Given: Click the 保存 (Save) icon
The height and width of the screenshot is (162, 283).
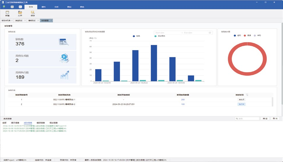Looking at the screenshot, I should (33, 12).
